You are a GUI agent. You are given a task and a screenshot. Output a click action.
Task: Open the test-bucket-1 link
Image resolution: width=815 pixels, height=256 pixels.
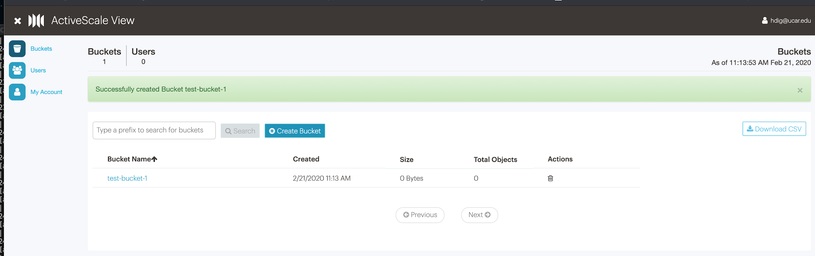127,178
